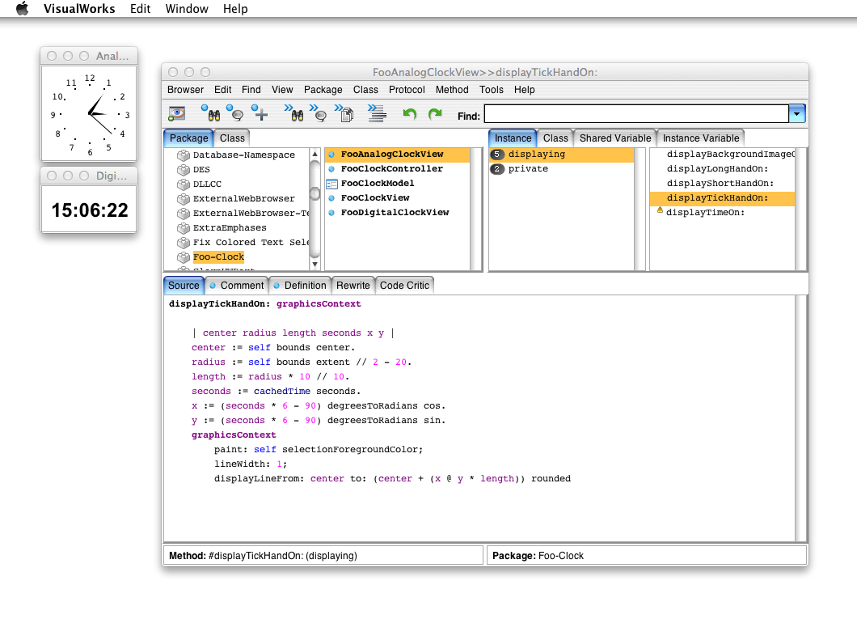Screen dimensions: 857x623
Task: Open the Apple menu
Action: pyautogui.click(x=22, y=9)
